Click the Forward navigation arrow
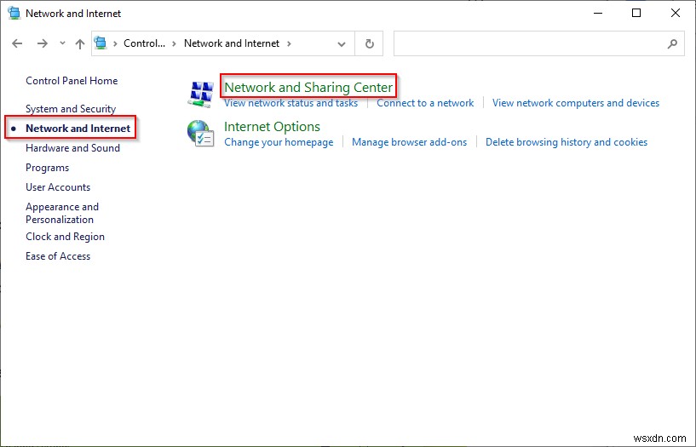This screenshot has height=447, width=696. 42,43
